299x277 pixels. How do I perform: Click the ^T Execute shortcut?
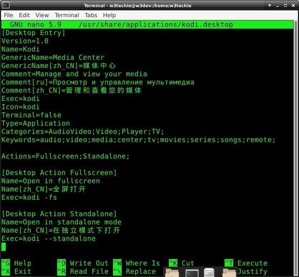coord(246,263)
